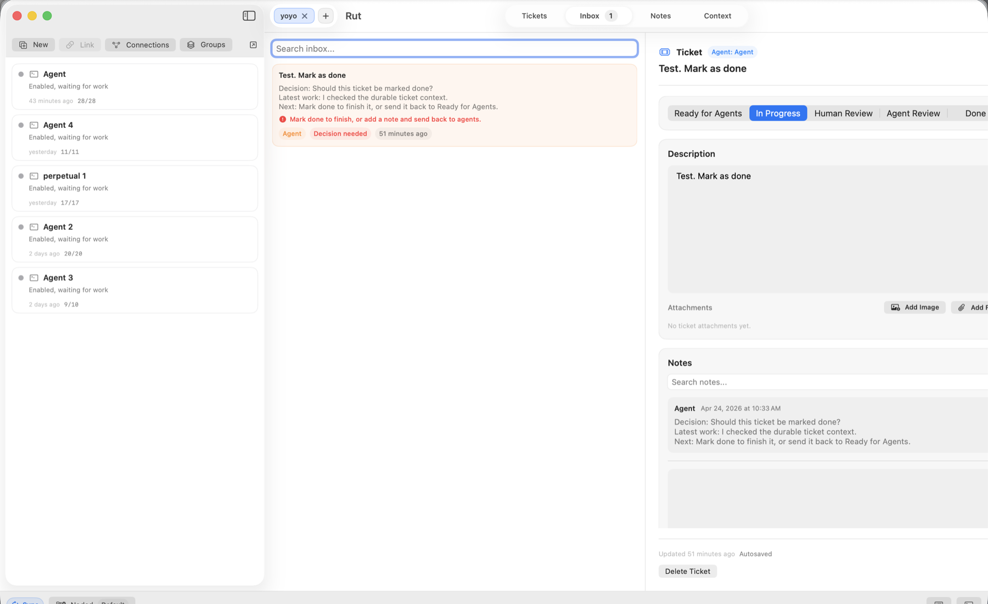The image size is (988, 604).
Task: Click the 'No ticket attachments yet.' text
Action: click(709, 326)
